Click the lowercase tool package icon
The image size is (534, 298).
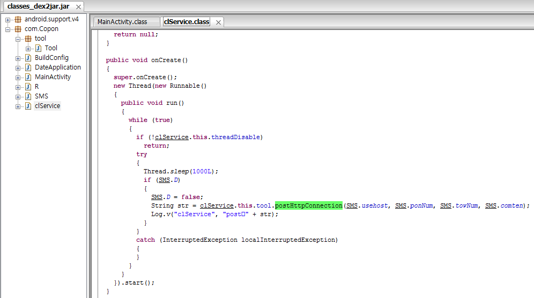(x=28, y=39)
